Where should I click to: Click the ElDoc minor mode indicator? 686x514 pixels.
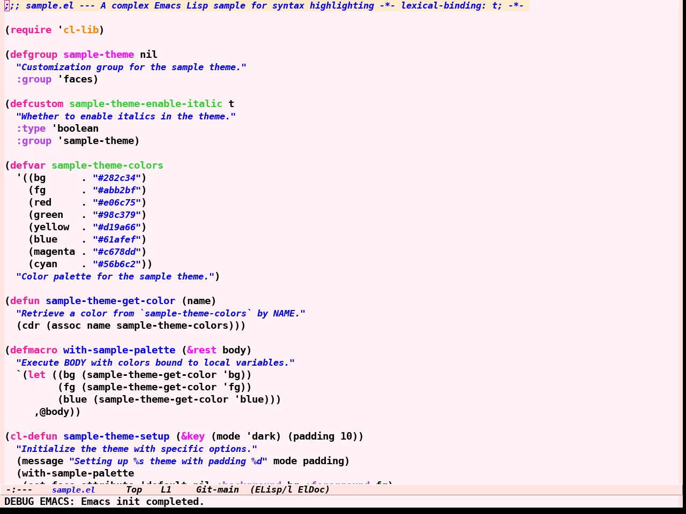[314, 489]
